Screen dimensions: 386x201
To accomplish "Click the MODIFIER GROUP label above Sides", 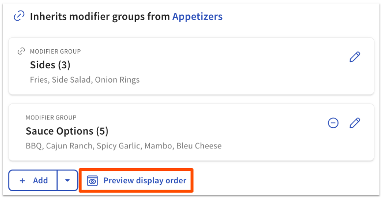I will [55, 51].
